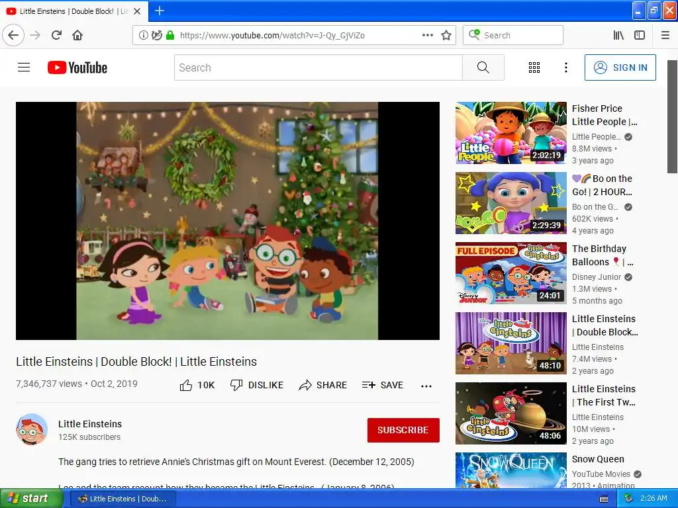
Task: Click the page vertical scrollbar thumb
Action: 673,116
